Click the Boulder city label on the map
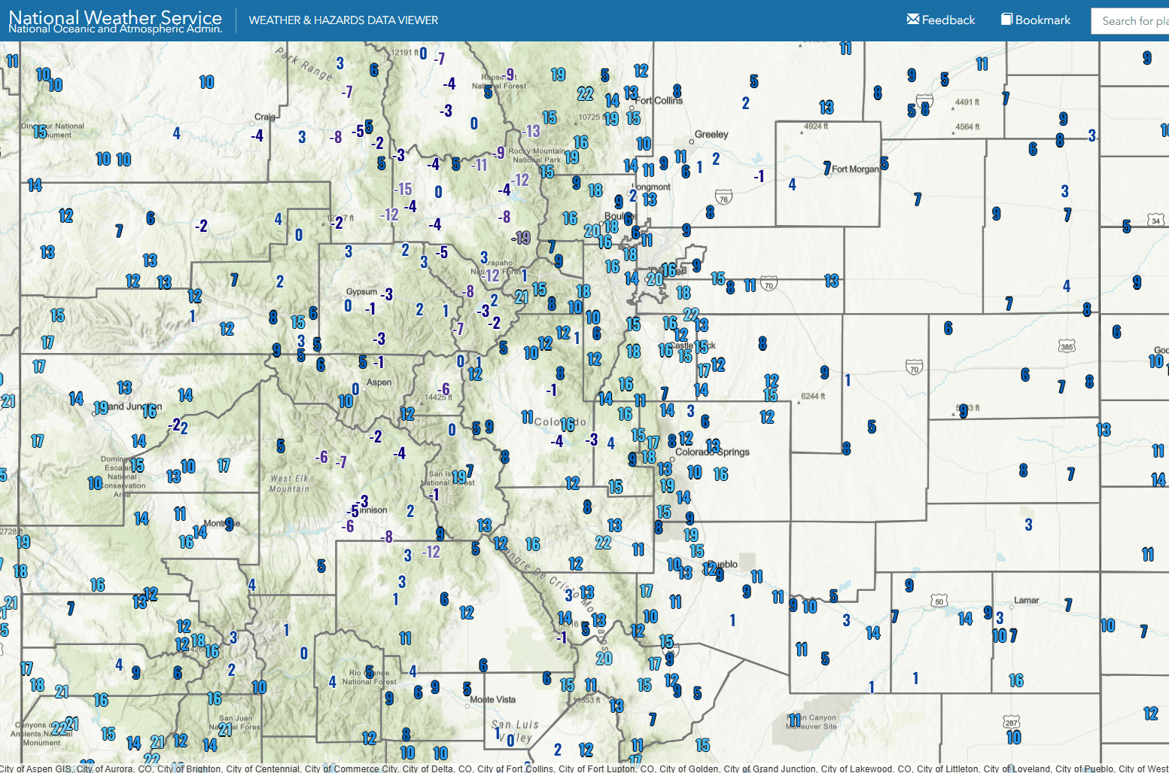Viewport: 1169px width, 773px height. tap(619, 217)
